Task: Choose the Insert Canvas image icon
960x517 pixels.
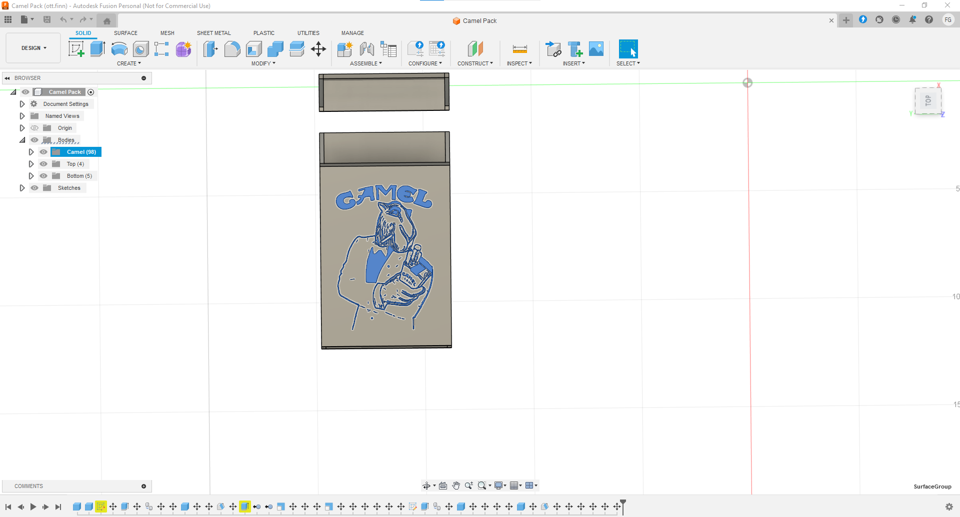Action: click(596, 49)
